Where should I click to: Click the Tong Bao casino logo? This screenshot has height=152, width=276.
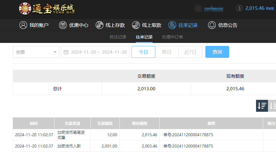47,9
